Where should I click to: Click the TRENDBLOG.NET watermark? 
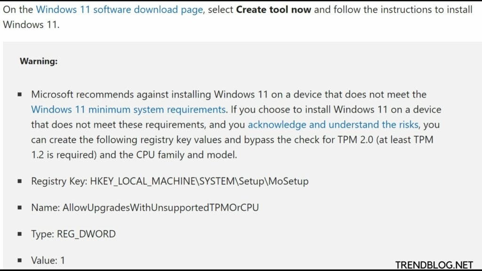click(x=434, y=265)
